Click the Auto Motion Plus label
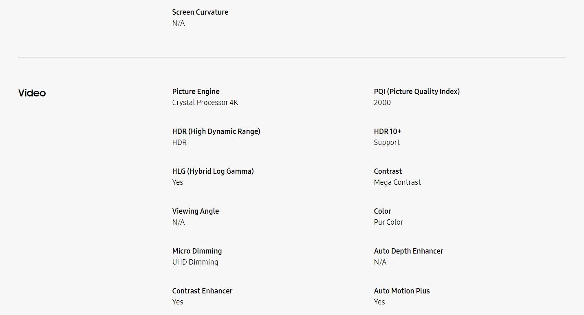The height and width of the screenshot is (315, 584). coord(402,291)
